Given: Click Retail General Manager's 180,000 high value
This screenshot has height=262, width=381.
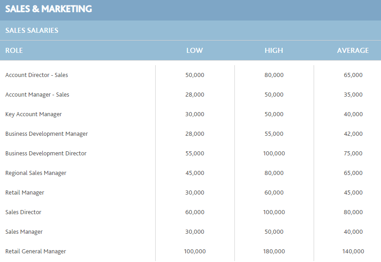Looking at the screenshot, I should click(274, 252).
